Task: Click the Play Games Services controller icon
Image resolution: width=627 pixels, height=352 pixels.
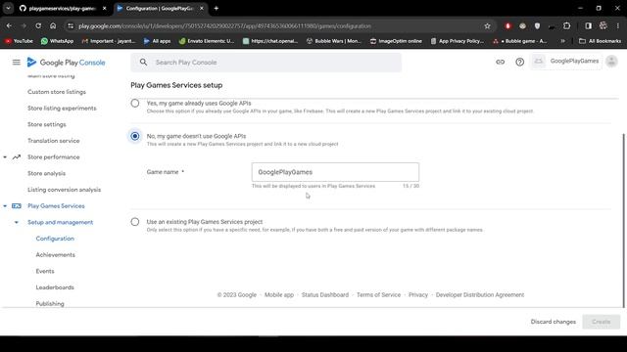Action: click(x=17, y=206)
